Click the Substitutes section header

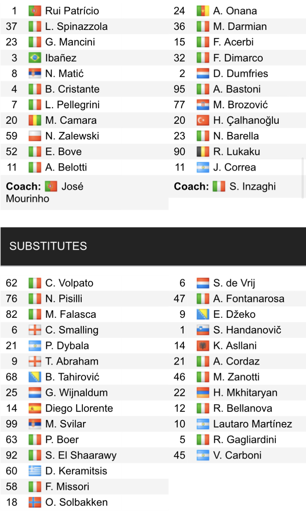tap(48, 246)
